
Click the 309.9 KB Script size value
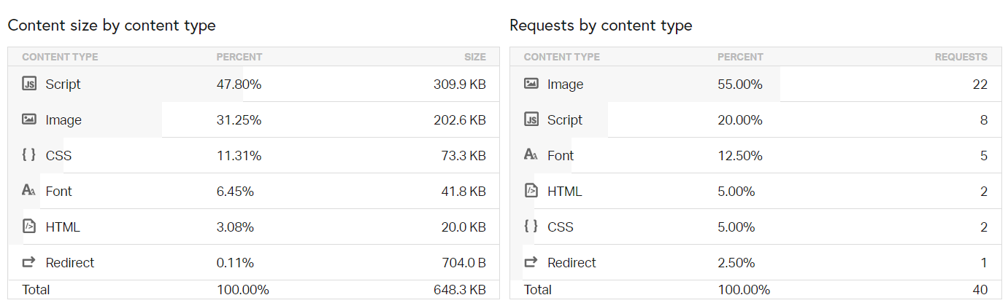459,84
